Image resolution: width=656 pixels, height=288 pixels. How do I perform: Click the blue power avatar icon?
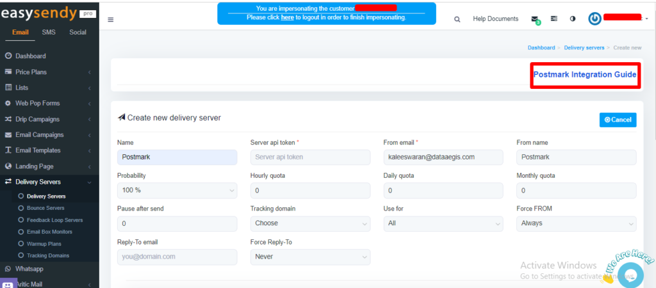pyautogui.click(x=595, y=19)
